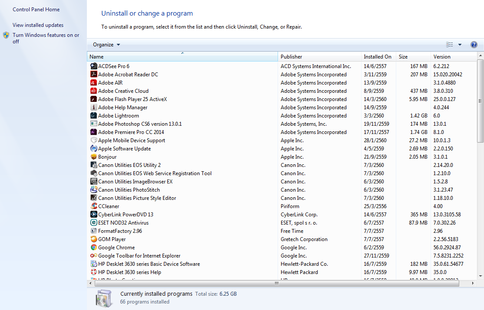
Task: Click the Piriform publisher cell
Action: coord(290,206)
